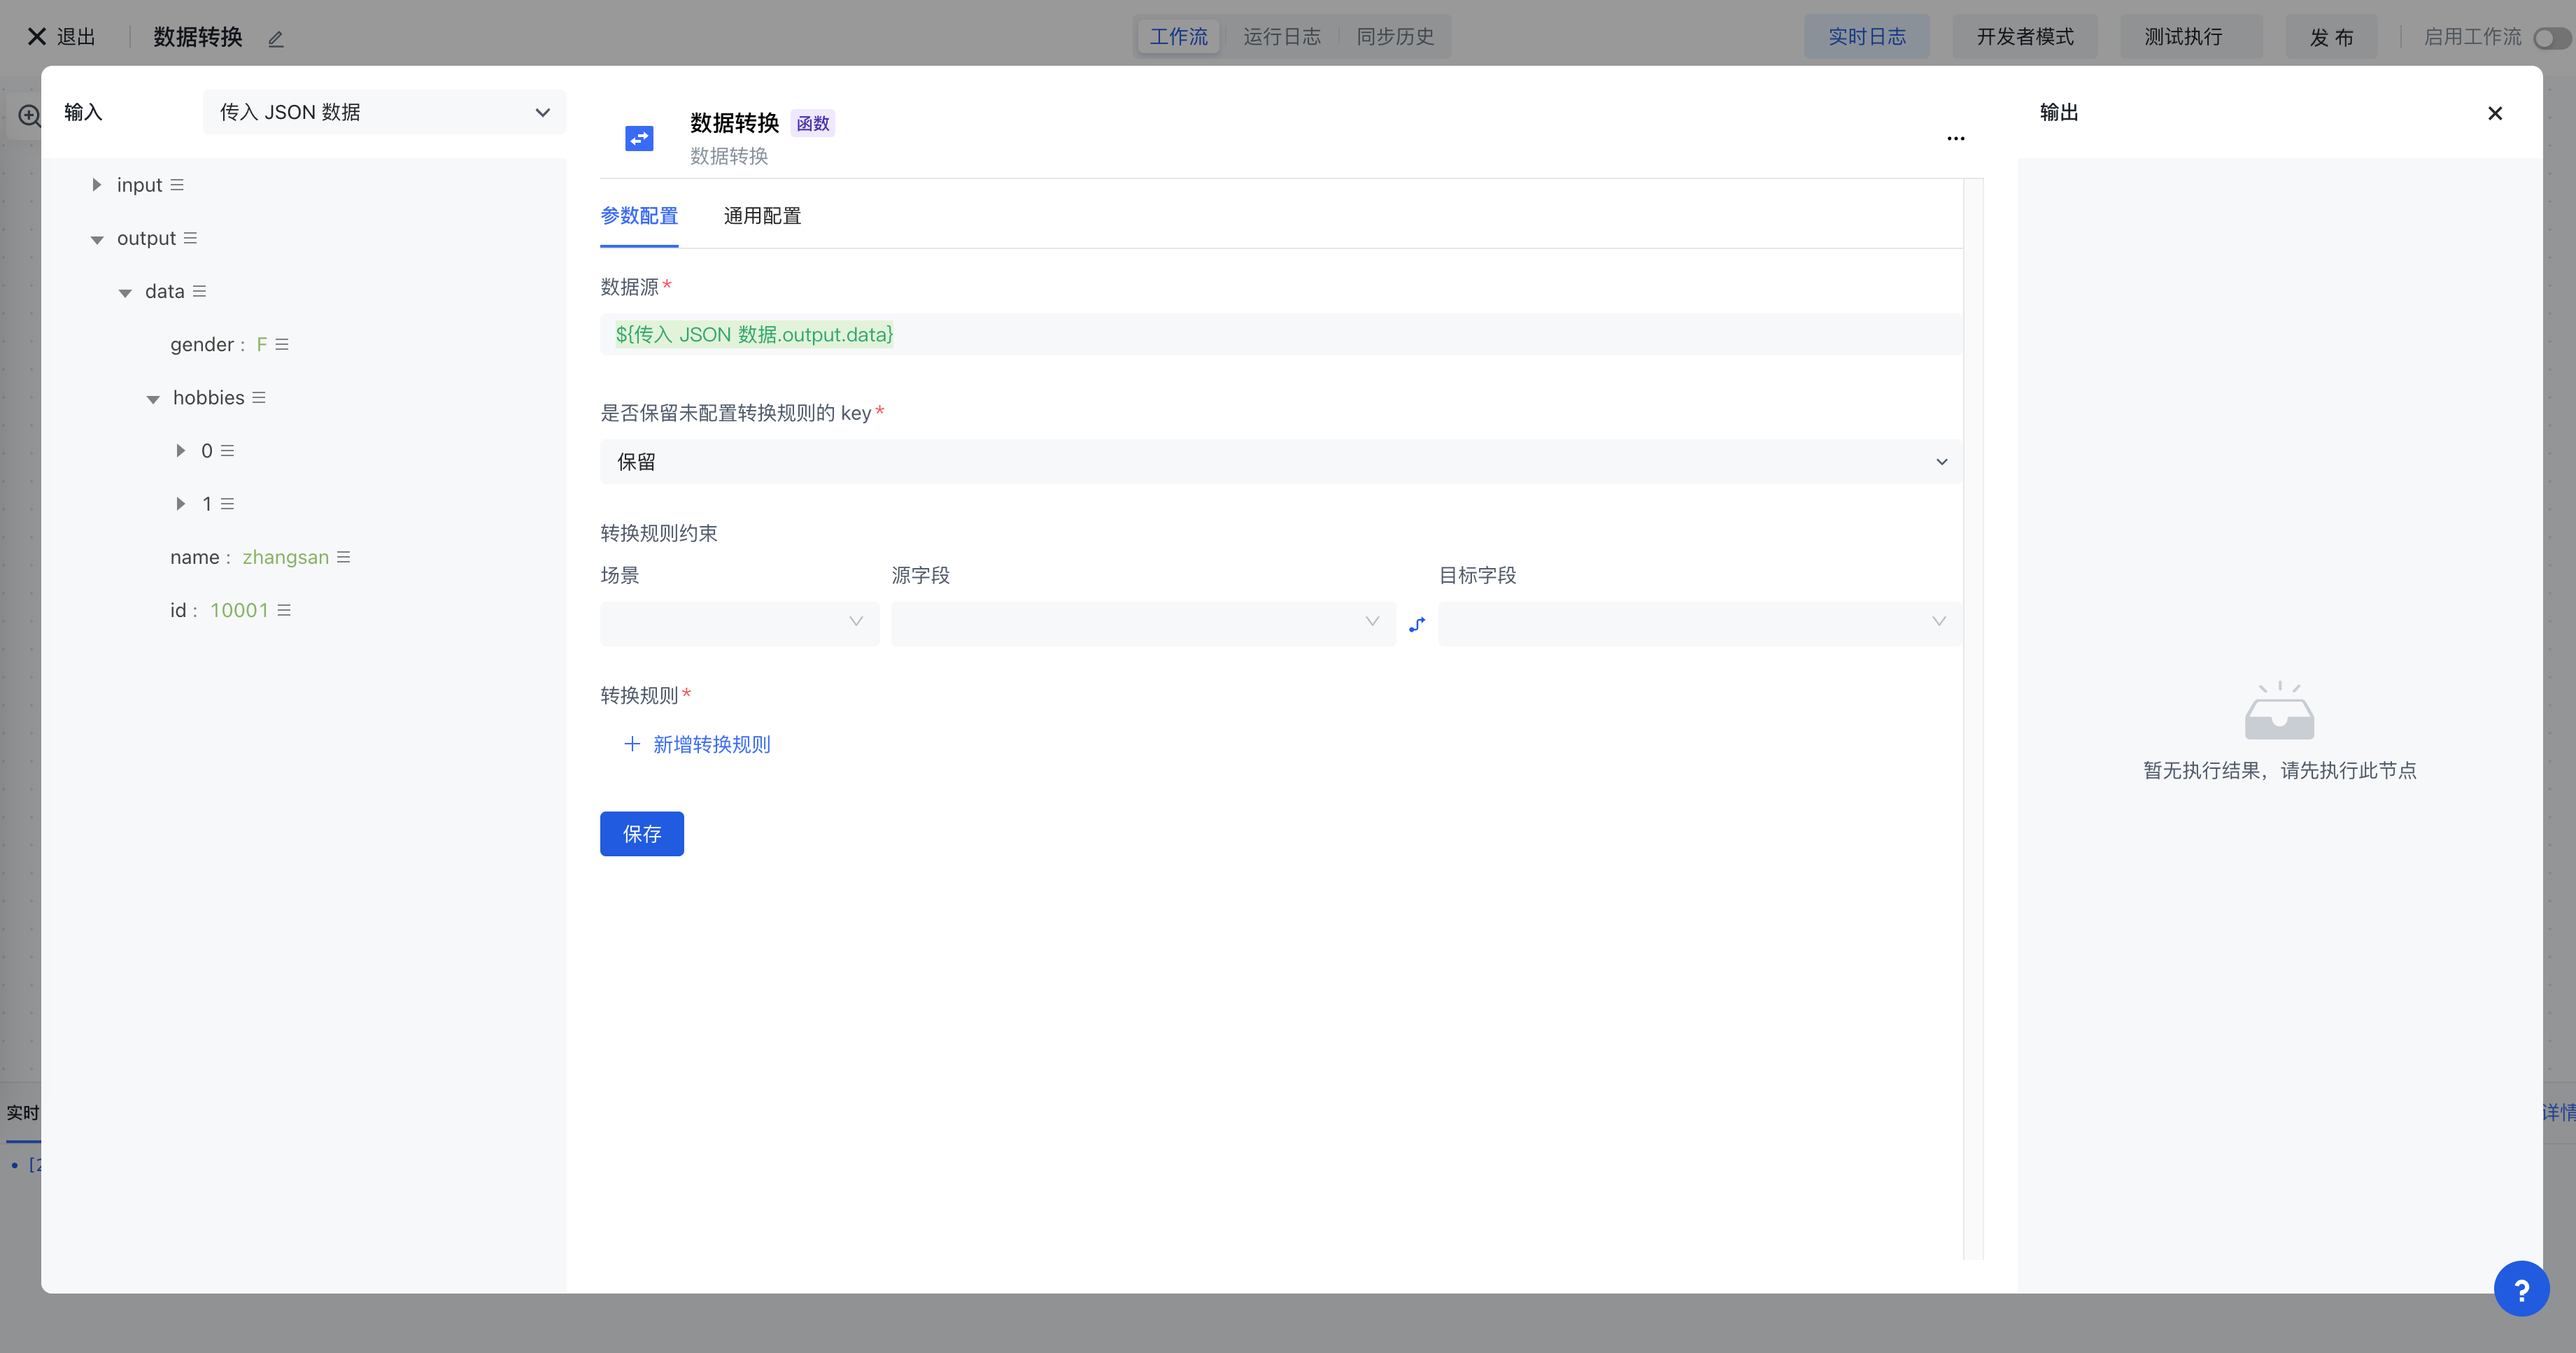This screenshot has height=1353, width=2576.
Task: Open the 保留 key retention dropdown
Action: [x=1280, y=462]
